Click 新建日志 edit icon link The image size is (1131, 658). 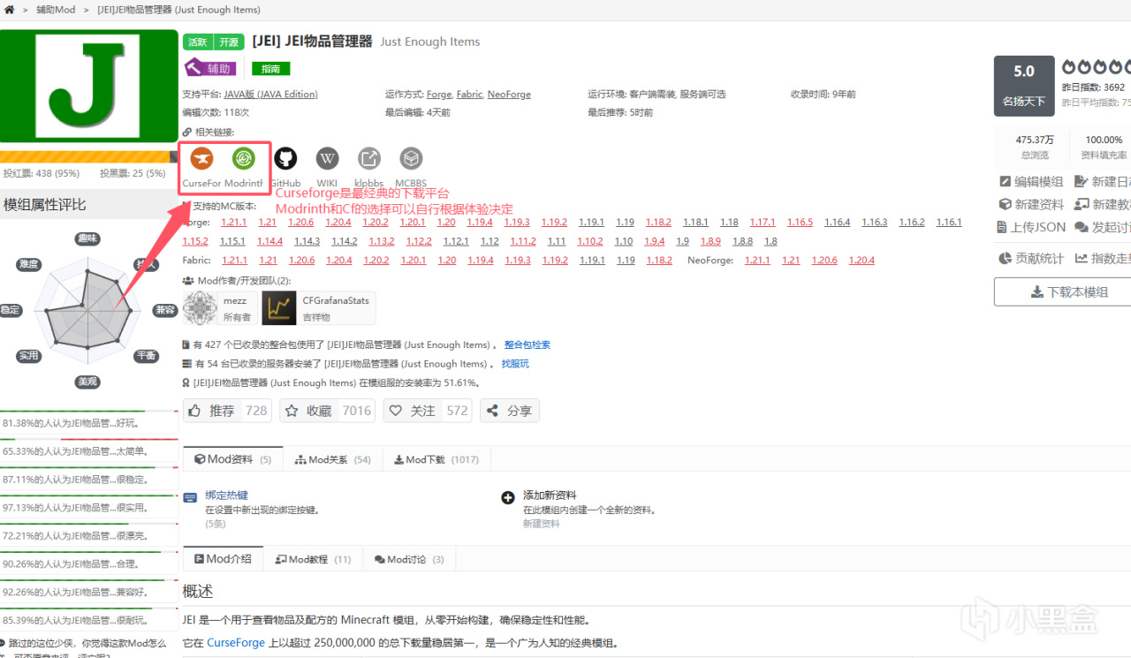tap(1103, 181)
